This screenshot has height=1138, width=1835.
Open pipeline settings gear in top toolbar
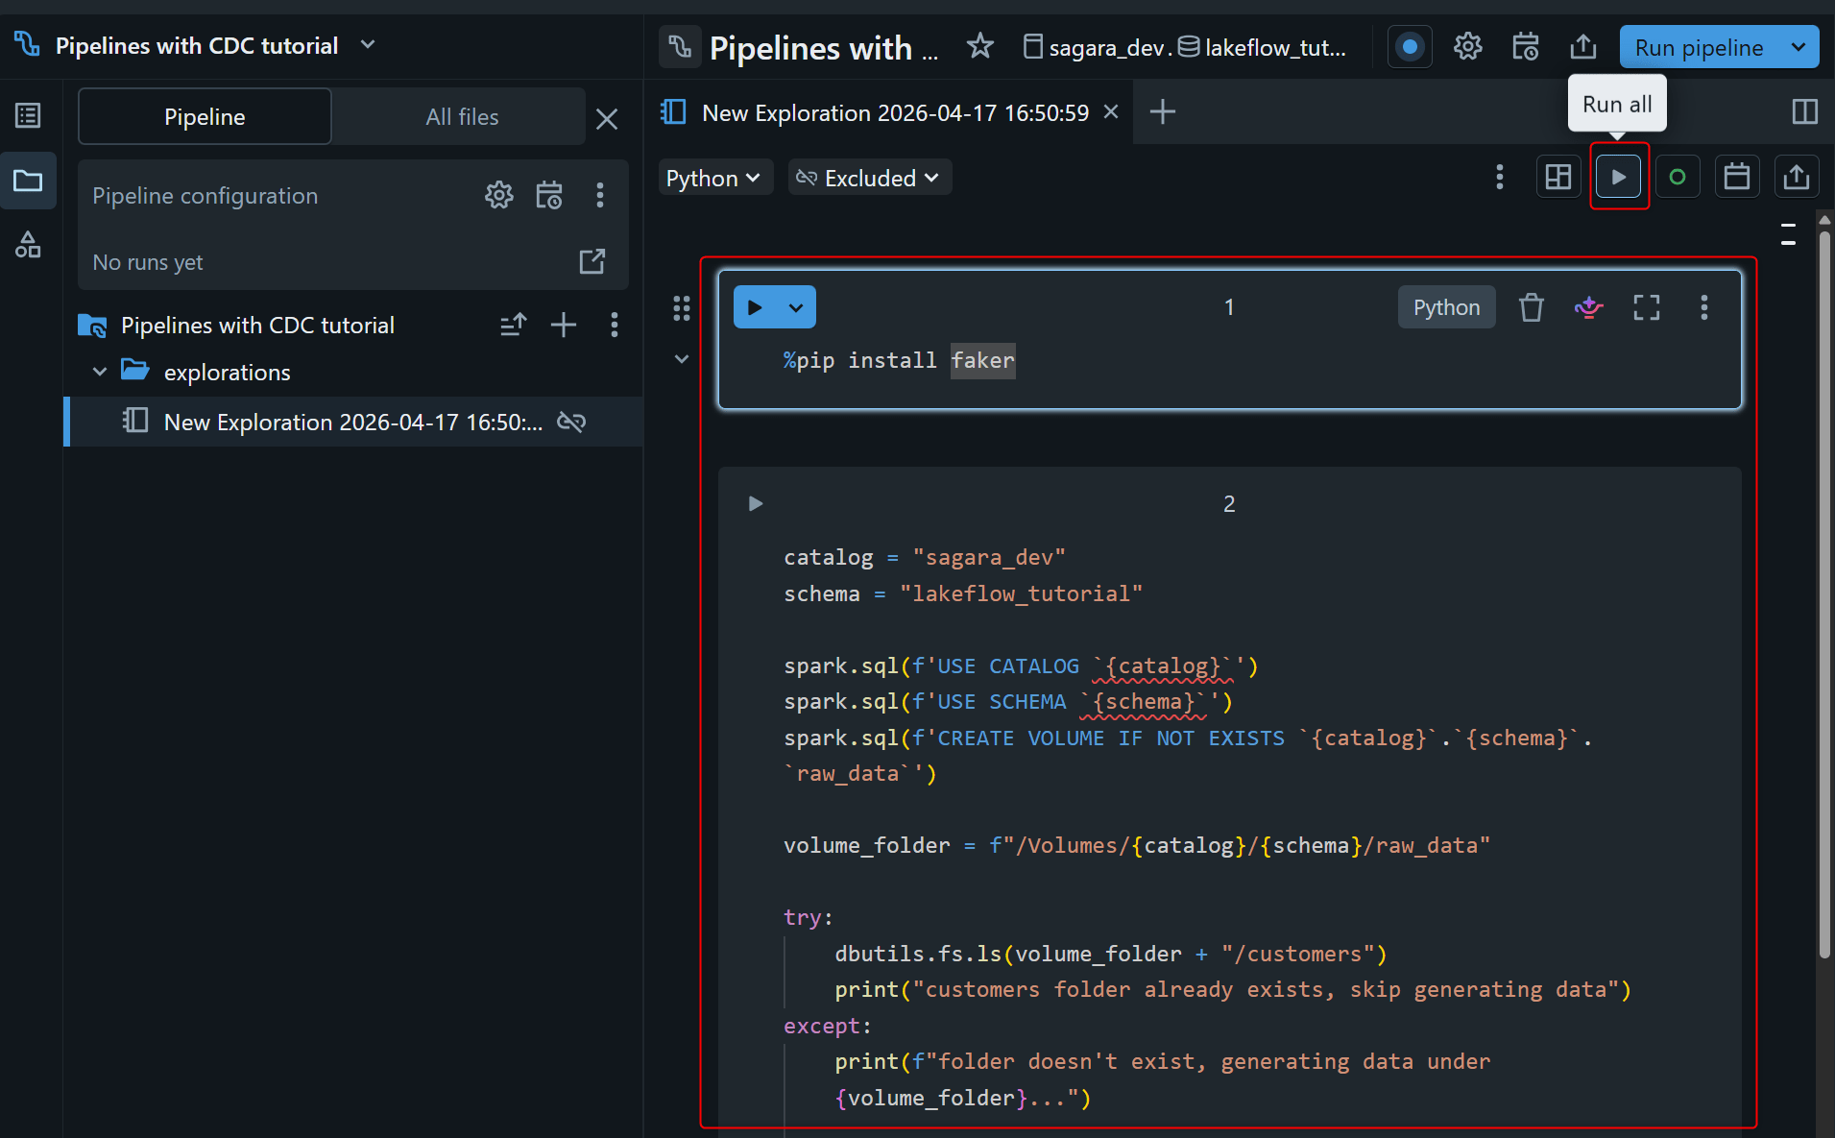pyautogui.click(x=1467, y=46)
